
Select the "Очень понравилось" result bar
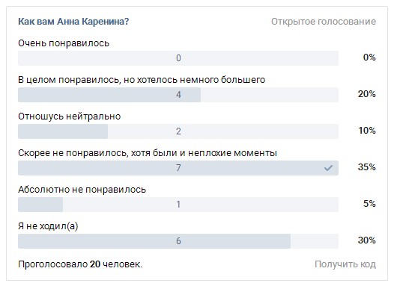coord(178,58)
